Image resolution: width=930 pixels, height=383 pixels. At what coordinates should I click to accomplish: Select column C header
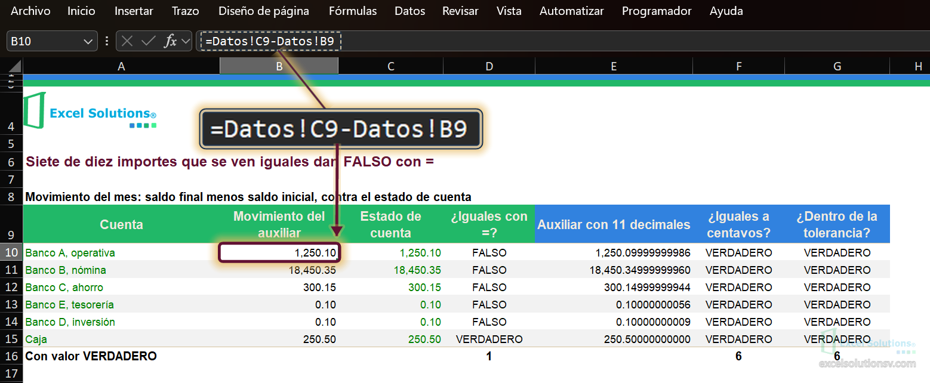click(x=391, y=66)
